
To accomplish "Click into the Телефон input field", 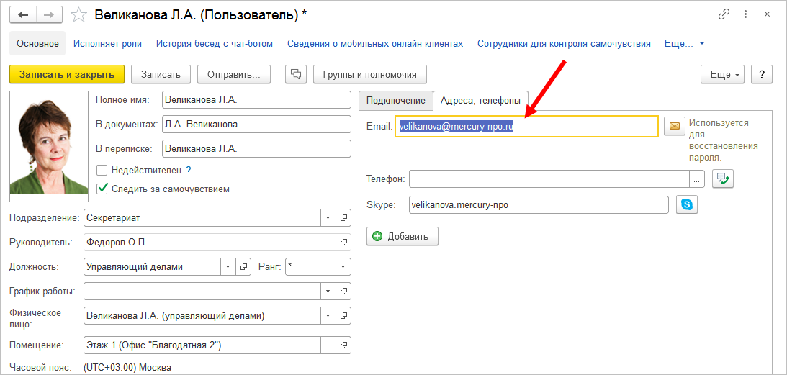I will (549, 179).
